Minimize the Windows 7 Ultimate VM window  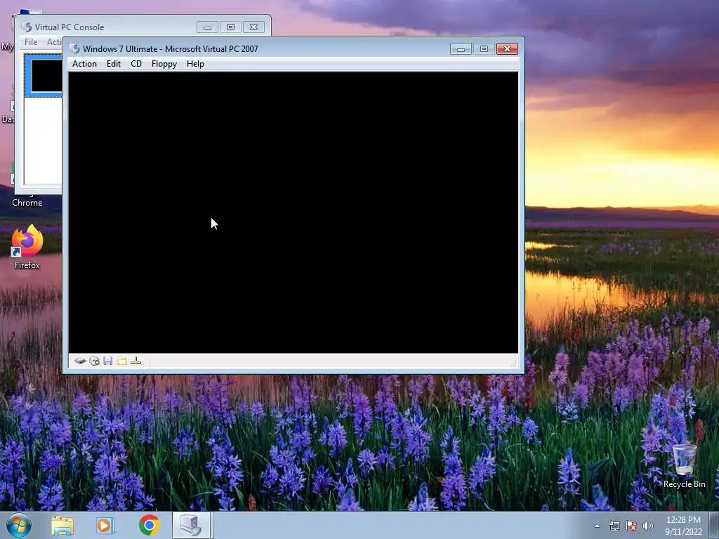[x=461, y=49]
